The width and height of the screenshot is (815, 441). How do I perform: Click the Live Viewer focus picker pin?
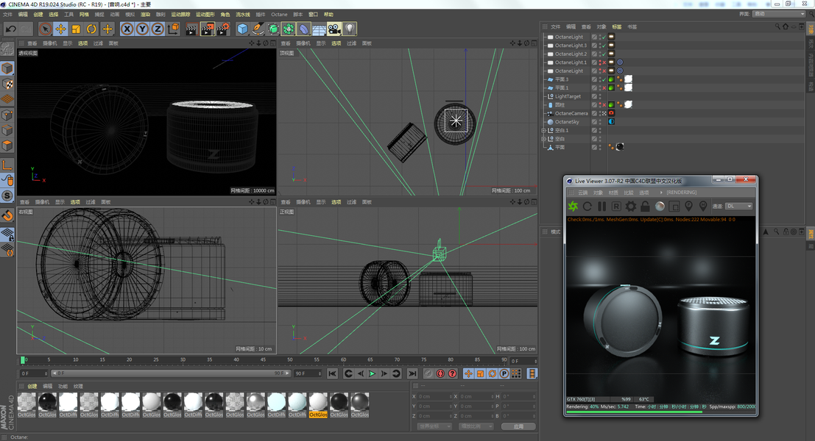(688, 207)
